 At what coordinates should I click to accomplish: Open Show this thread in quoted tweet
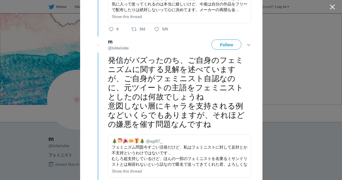pyautogui.click(x=127, y=171)
